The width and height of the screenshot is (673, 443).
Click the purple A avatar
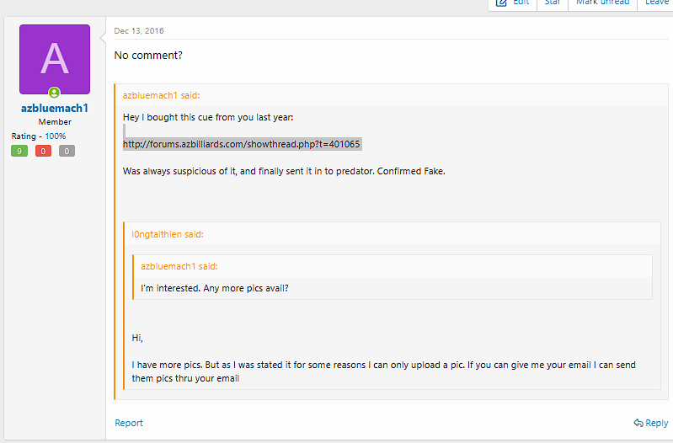[55, 59]
